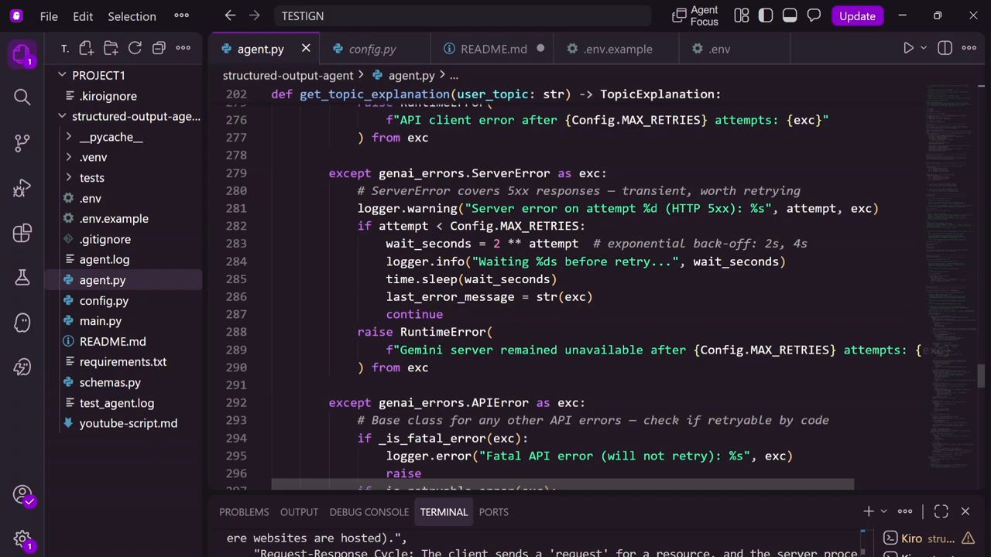Split the editor right
Viewport: 991px width, 557px height.
pos(945,48)
